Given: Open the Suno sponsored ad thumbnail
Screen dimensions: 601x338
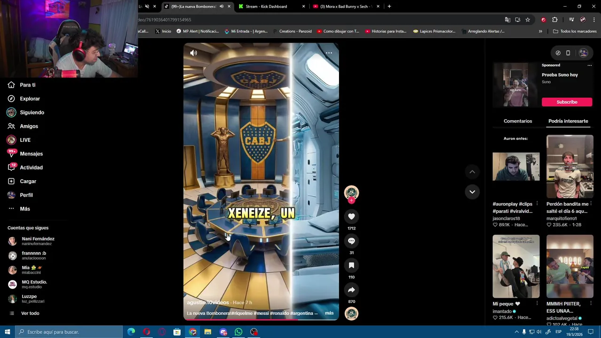Looking at the screenshot, I should click(x=516, y=85).
